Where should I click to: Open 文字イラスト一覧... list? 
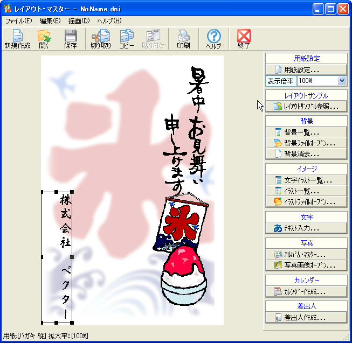(306, 180)
